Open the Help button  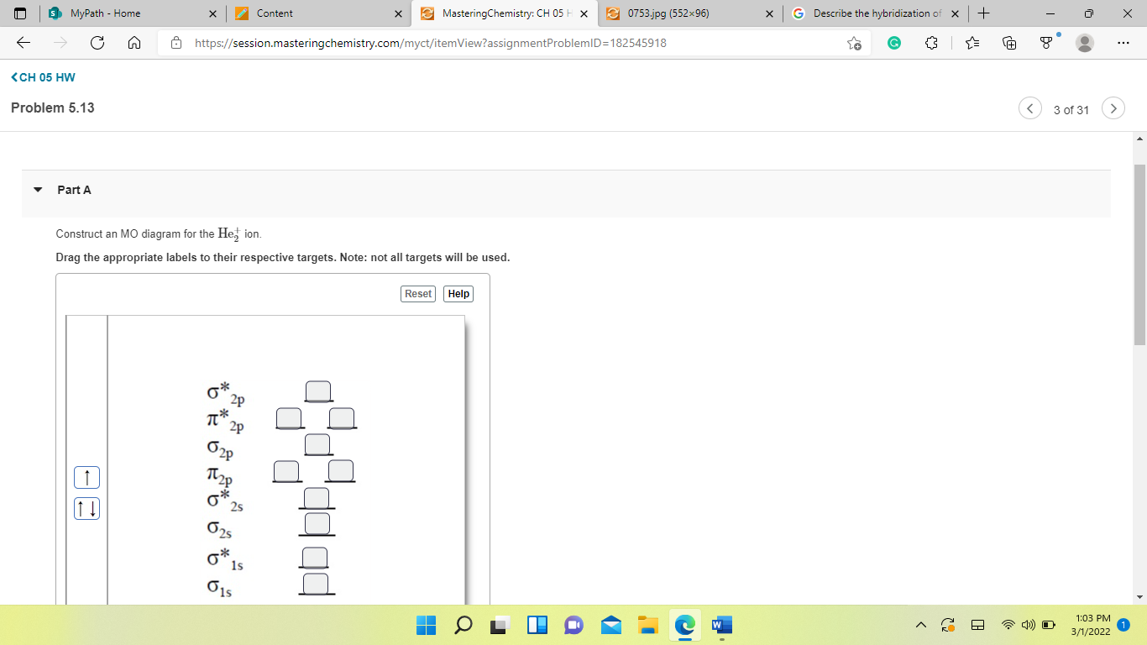click(458, 293)
